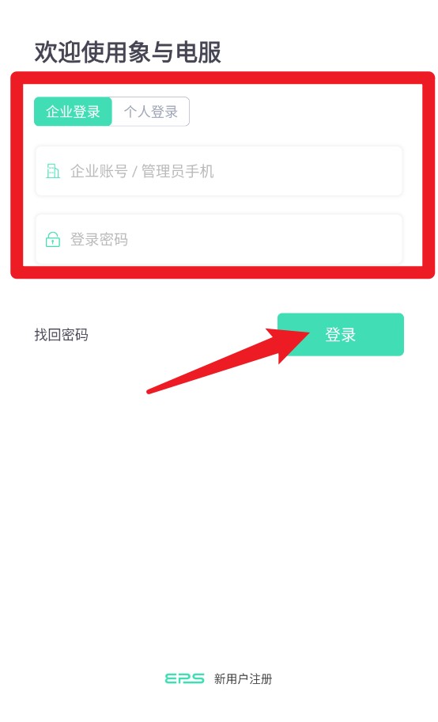Open the 找回密码 link
This screenshot has width=438, height=722.
[x=61, y=335]
